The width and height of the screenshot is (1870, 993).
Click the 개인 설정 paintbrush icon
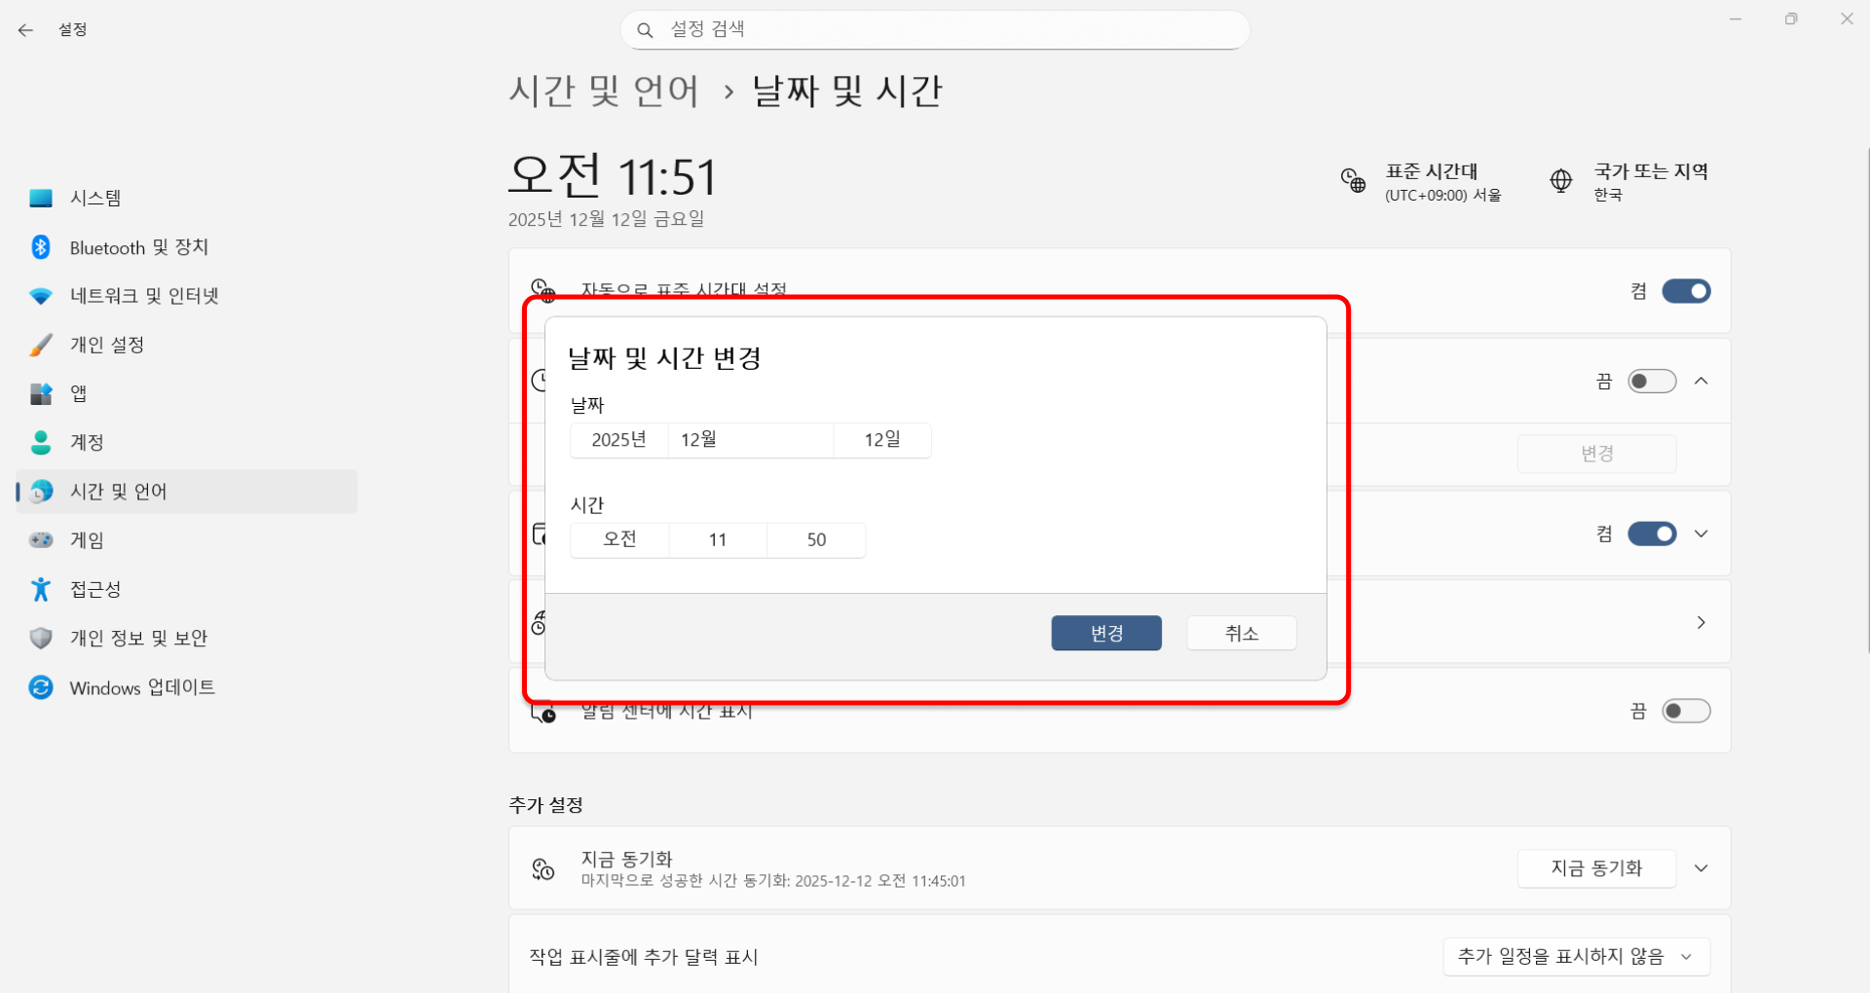41,345
